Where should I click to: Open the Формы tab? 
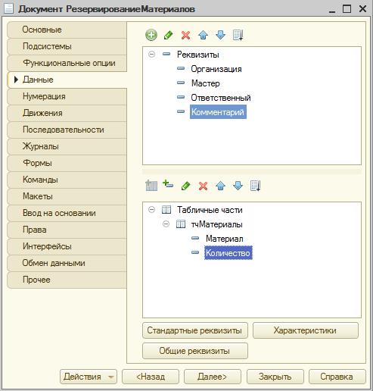tap(67, 163)
